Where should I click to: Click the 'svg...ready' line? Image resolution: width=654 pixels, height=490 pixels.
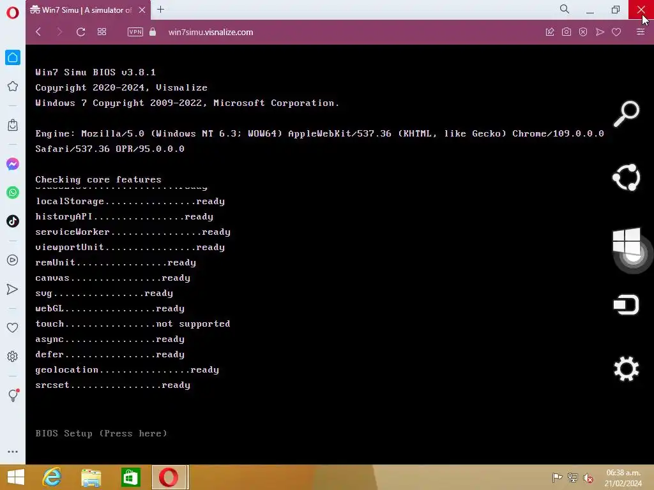104,293
